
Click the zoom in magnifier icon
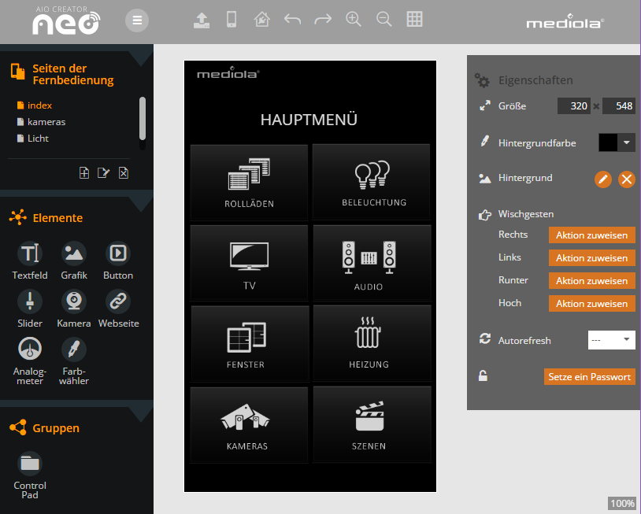click(x=354, y=20)
